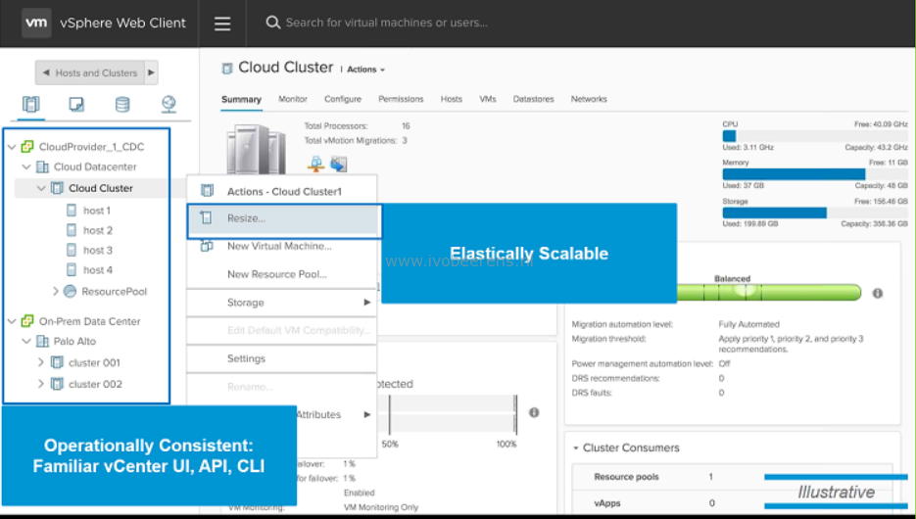
Task: Expand cluster 002
Action: click(41, 384)
